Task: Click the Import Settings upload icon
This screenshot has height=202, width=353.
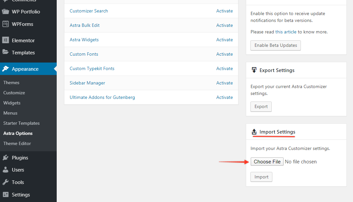Action: (254, 132)
